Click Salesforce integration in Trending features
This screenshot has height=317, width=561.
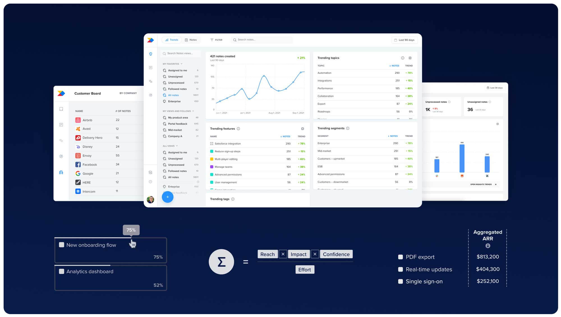click(227, 143)
